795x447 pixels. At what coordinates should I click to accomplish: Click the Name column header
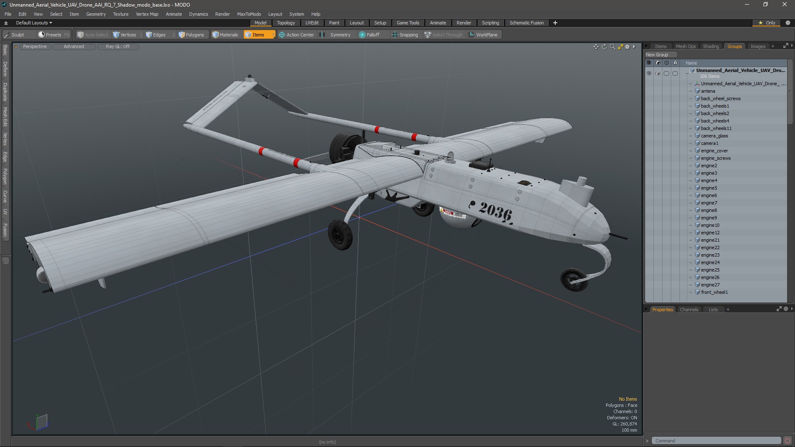tap(691, 63)
